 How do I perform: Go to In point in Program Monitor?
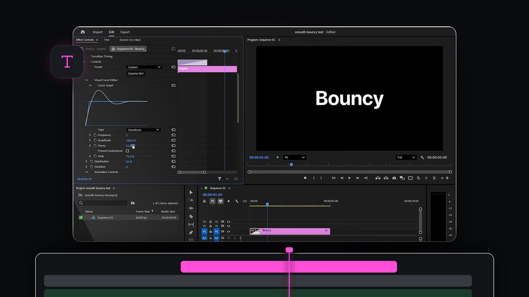334,178
